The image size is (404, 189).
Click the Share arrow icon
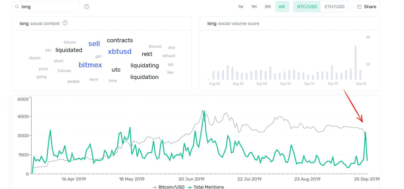click(x=359, y=7)
